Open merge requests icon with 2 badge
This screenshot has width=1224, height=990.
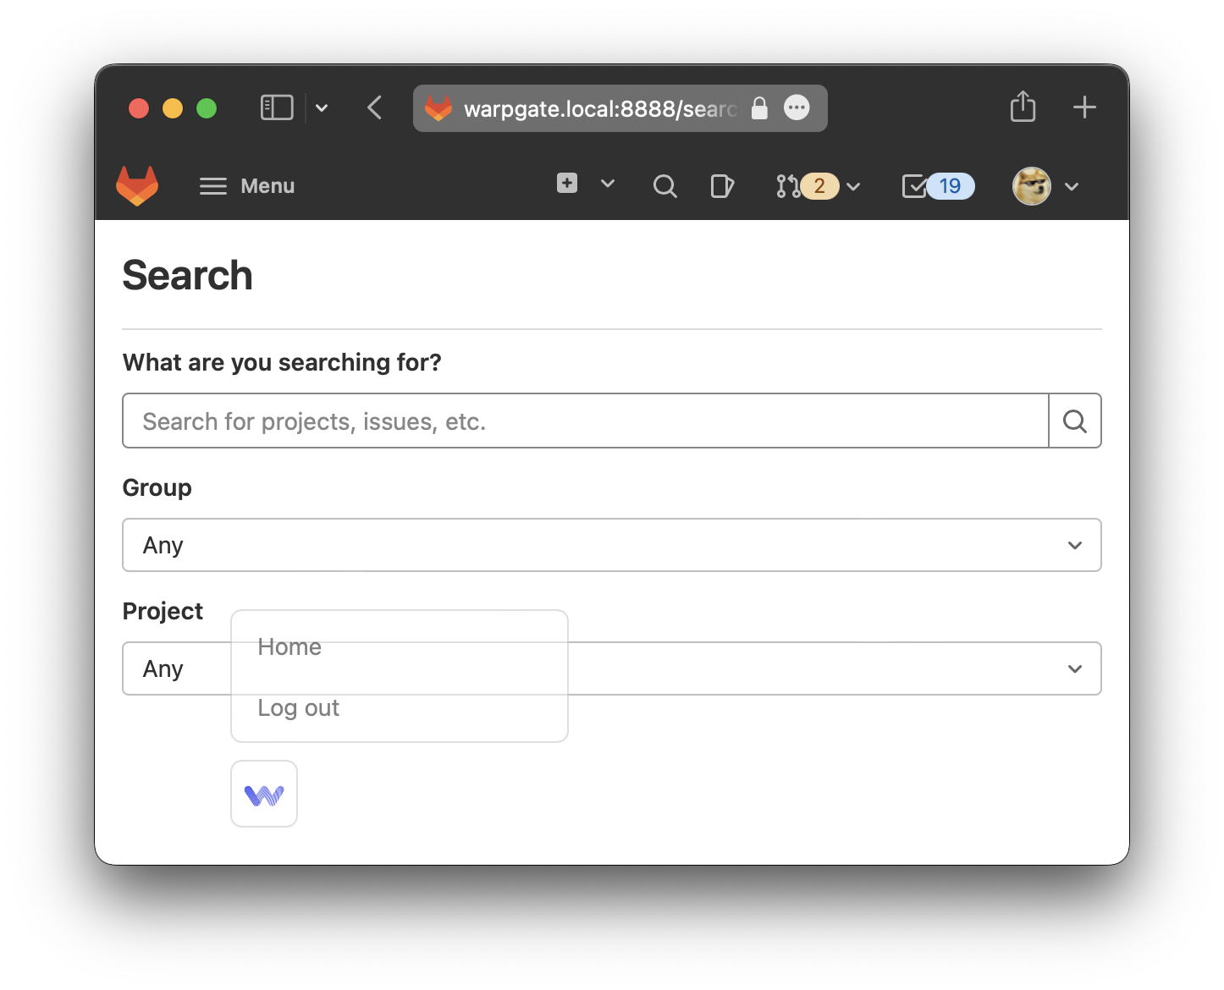tap(807, 186)
